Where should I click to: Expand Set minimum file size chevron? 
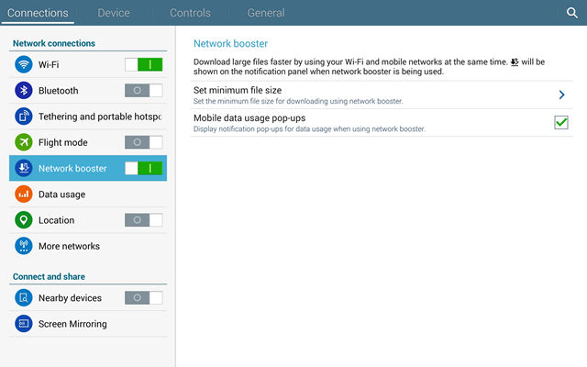(561, 95)
